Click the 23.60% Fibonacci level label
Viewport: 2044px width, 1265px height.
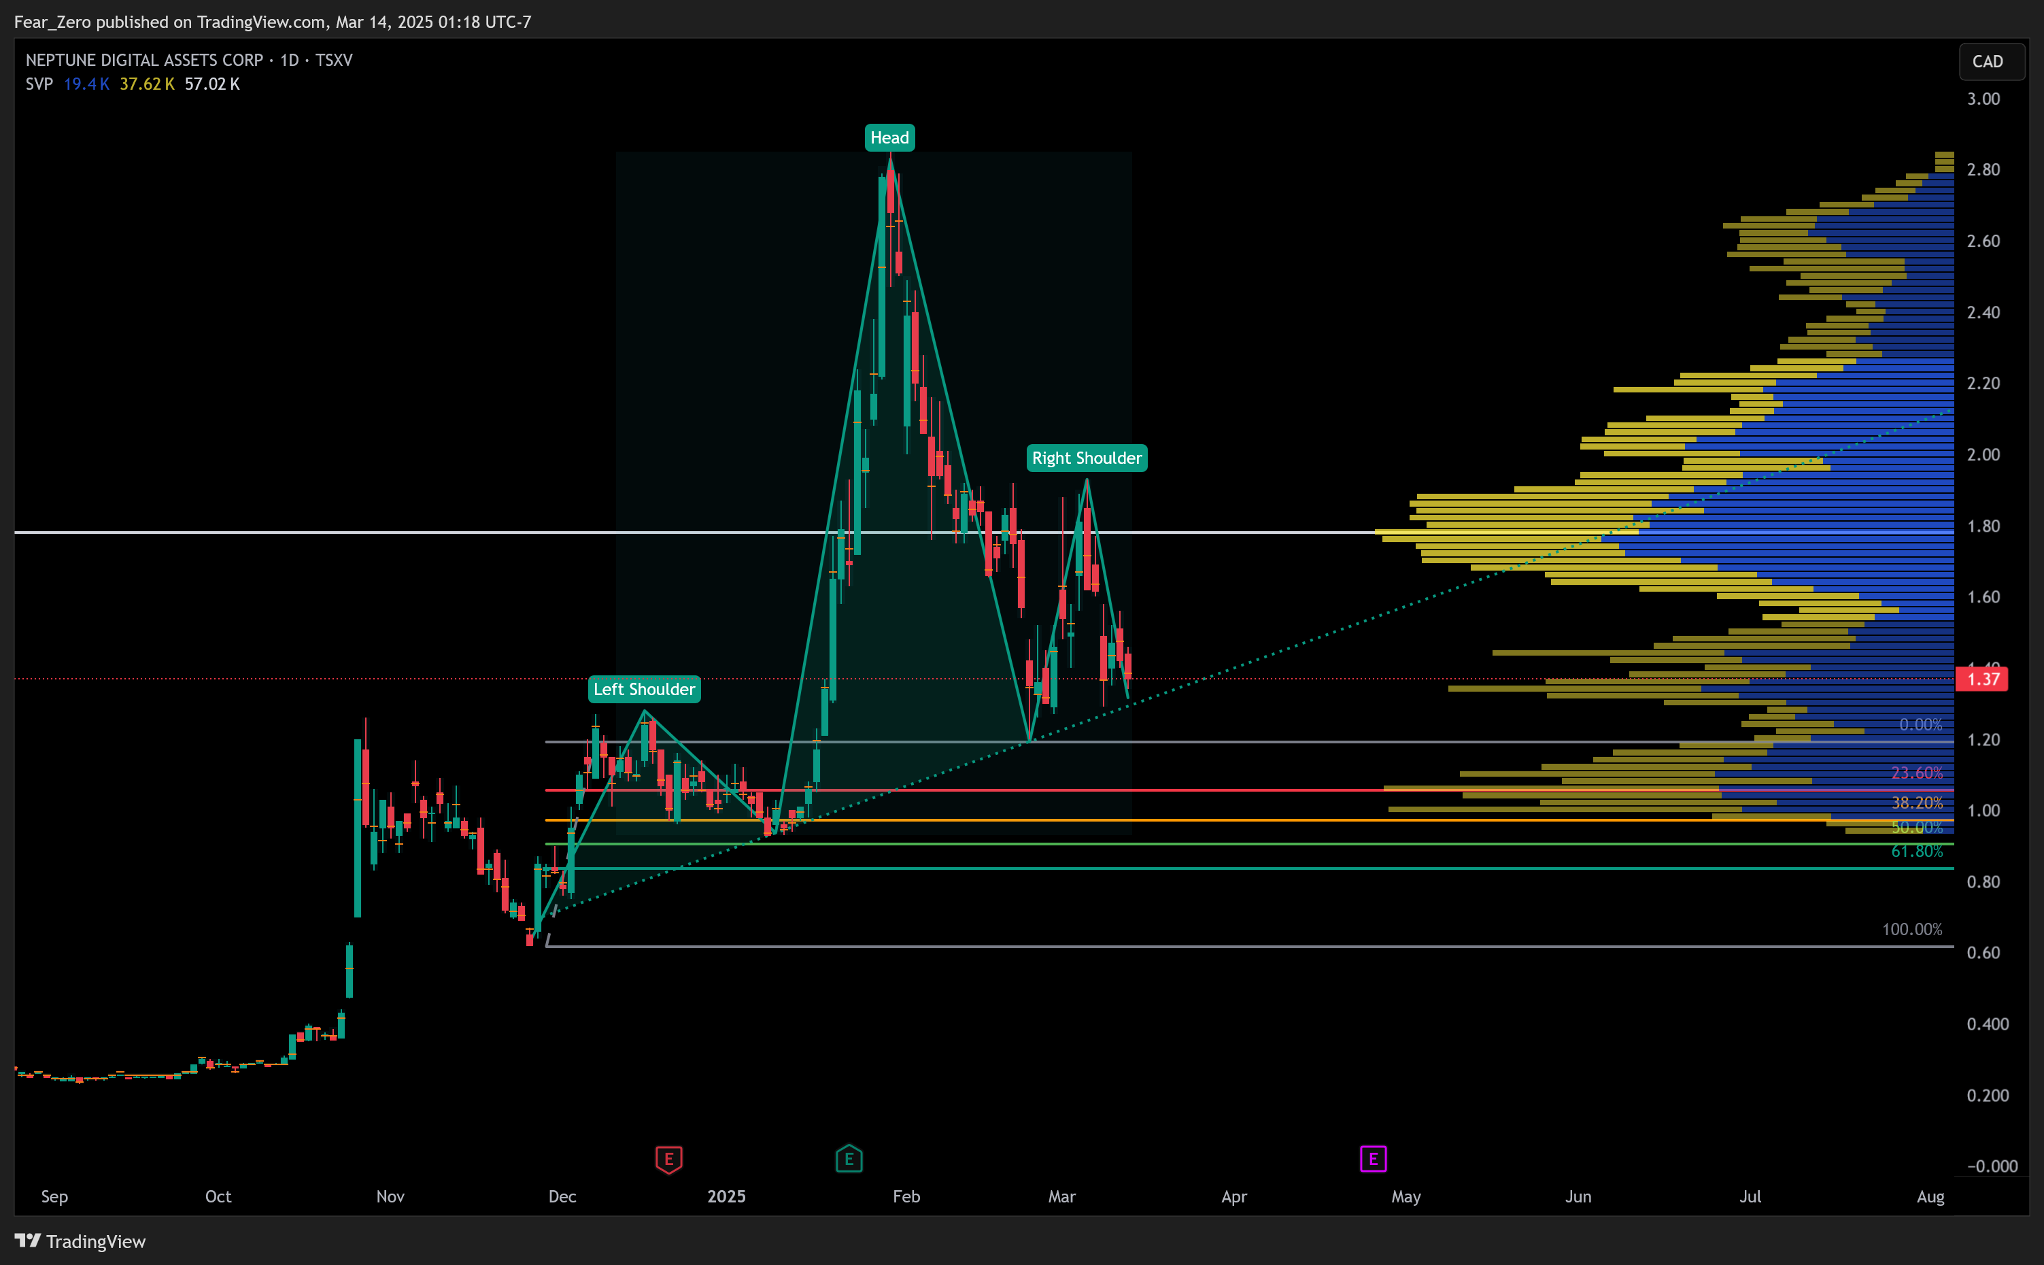[1917, 774]
